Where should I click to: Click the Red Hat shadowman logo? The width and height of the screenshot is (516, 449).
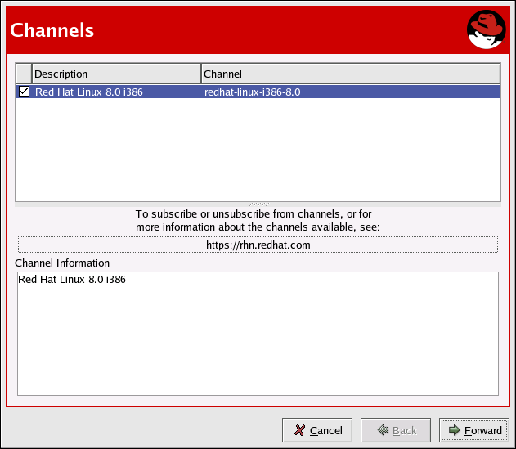click(486, 29)
